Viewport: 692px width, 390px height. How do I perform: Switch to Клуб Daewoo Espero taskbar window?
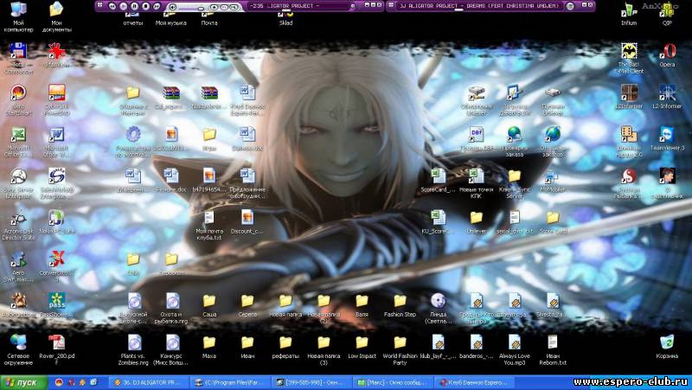(473, 382)
